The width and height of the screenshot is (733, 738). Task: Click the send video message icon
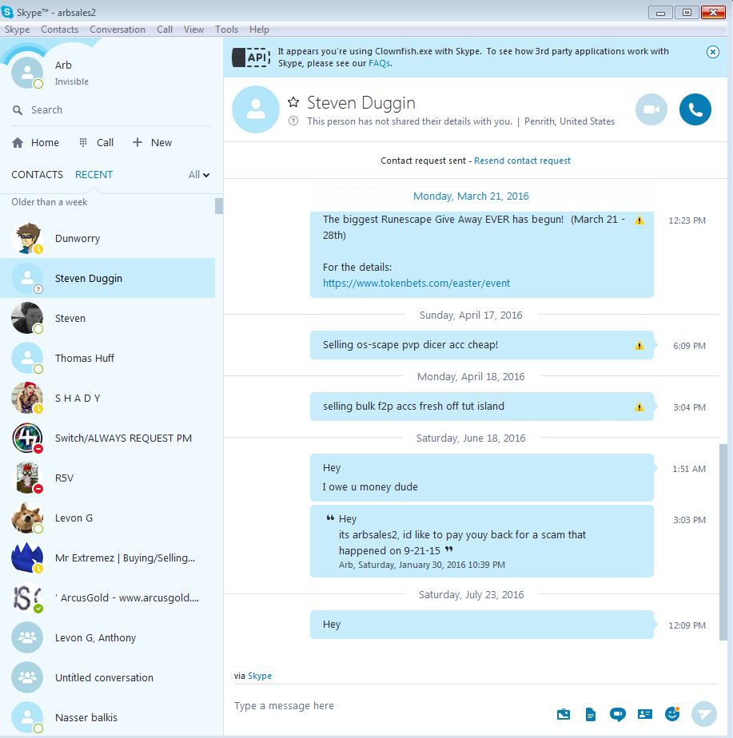pos(617,714)
